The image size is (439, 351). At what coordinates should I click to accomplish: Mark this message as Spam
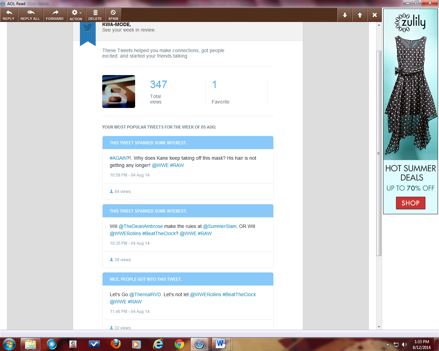113,15
